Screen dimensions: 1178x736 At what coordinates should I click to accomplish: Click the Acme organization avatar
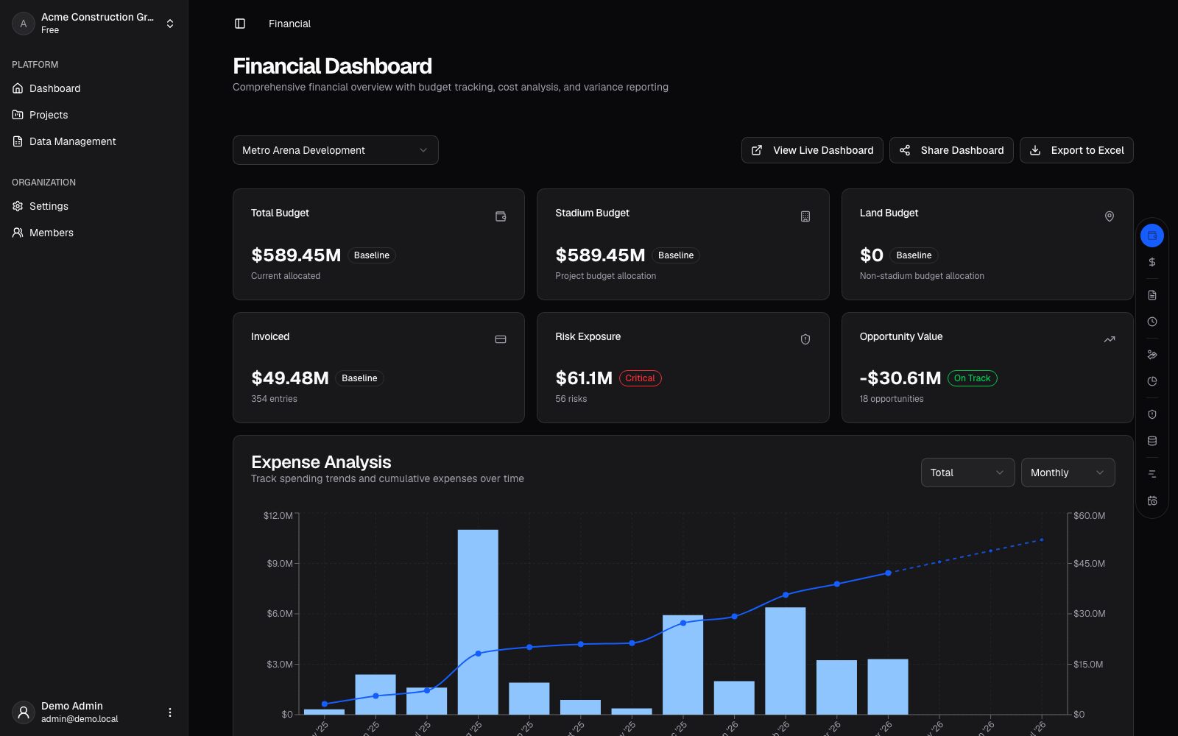[x=24, y=24]
